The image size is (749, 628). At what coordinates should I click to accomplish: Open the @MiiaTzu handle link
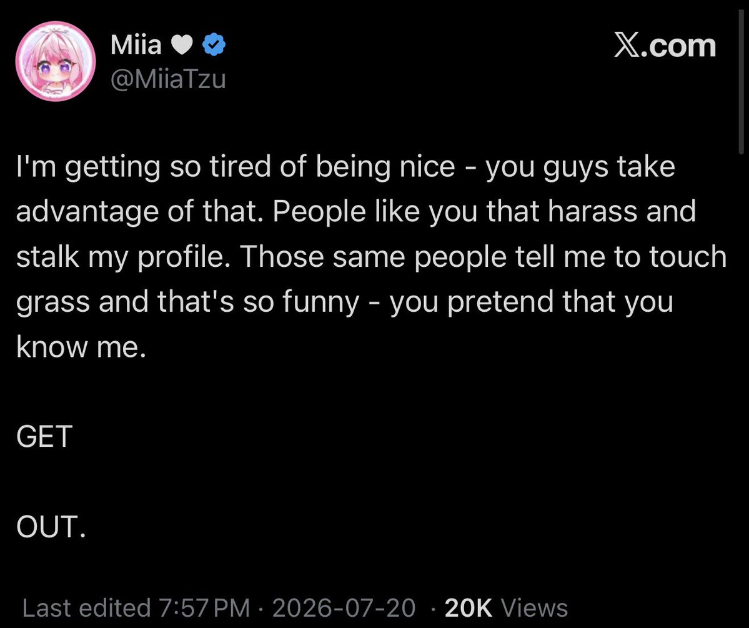tap(168, 79)
